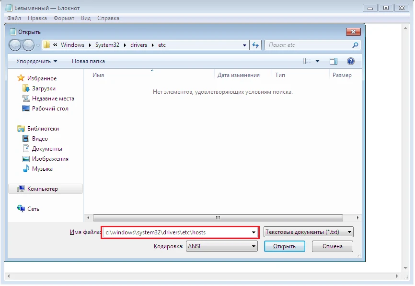This screenshot has width=415, height=286.
Task: Click the Back navigation arrow button
Action: point(15,45)
